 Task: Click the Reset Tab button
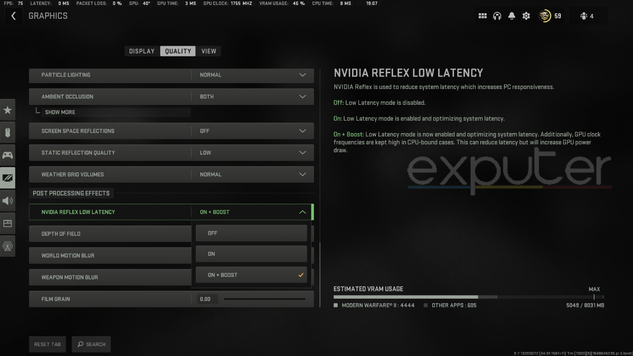pyautogui.click(x=47, y=344)
